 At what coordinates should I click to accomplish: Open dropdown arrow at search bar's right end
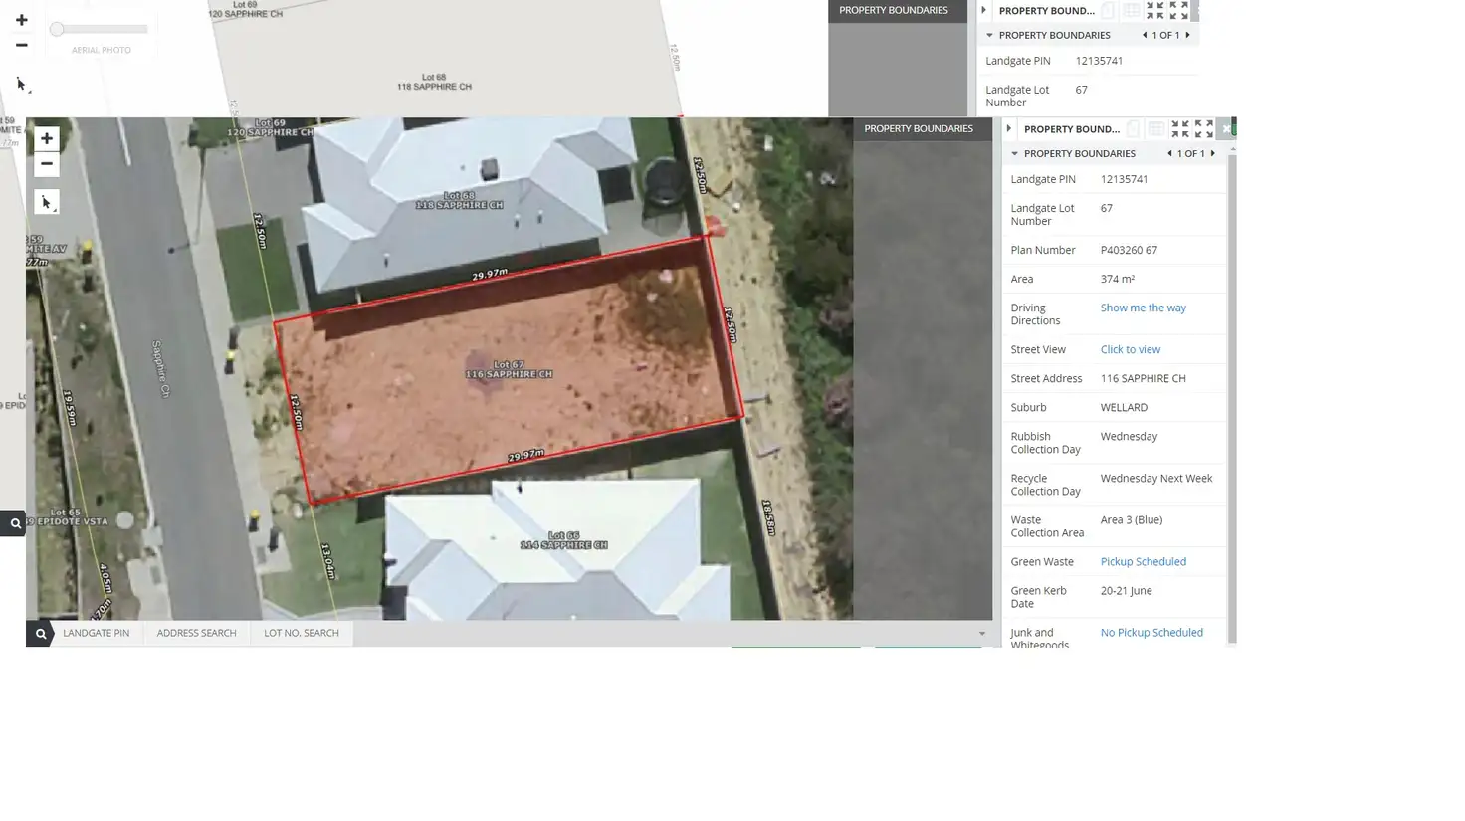click(x=981, y=634)
